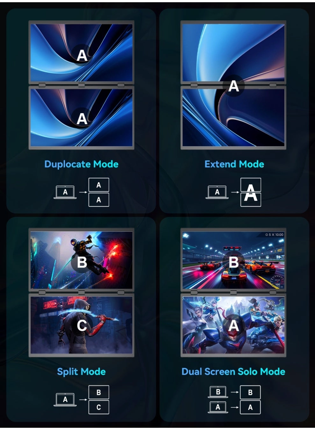315x430 pixels.
Task: Click the Split Mode label
Action: (x=82, y=371)
